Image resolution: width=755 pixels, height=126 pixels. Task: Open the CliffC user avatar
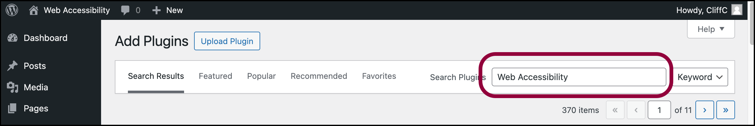point(737,10)
